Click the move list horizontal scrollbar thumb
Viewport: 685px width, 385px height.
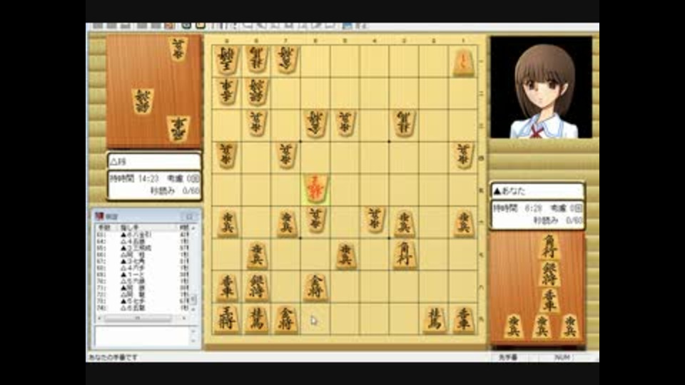pyautogui.click(x=137, y=318)
